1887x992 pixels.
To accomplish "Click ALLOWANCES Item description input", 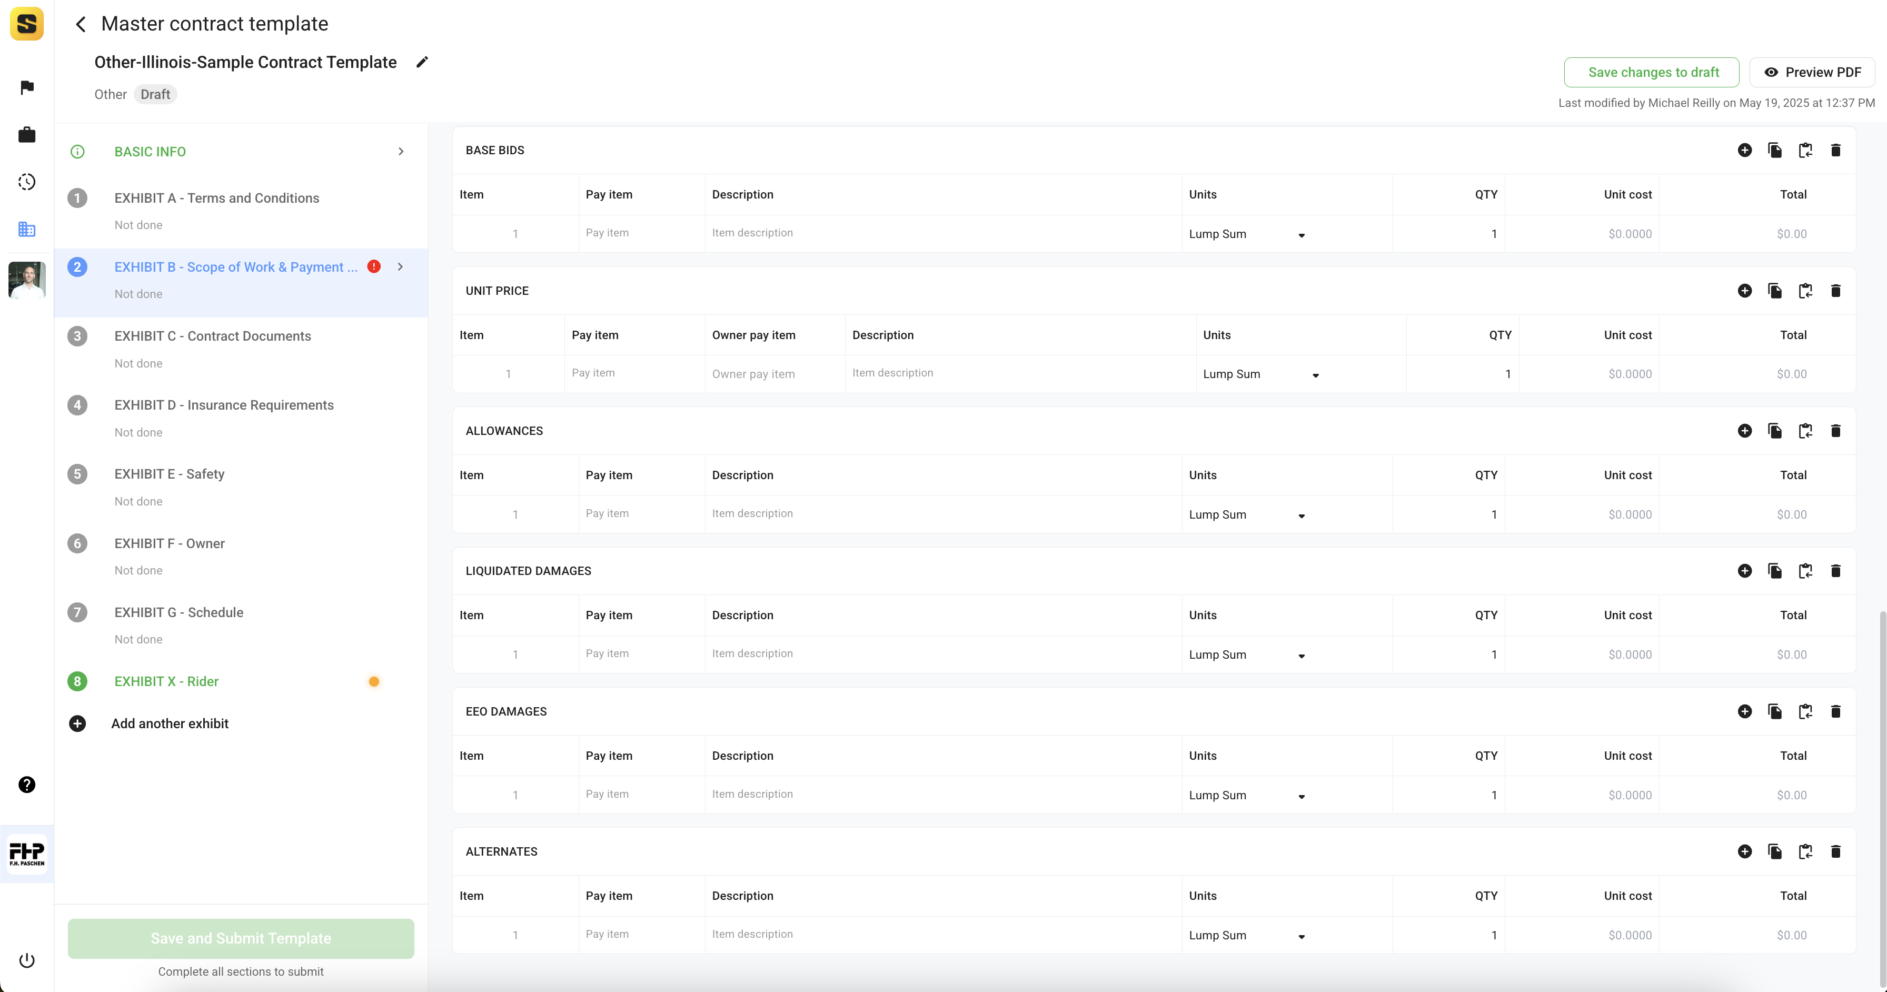I will tap(943, 514).
